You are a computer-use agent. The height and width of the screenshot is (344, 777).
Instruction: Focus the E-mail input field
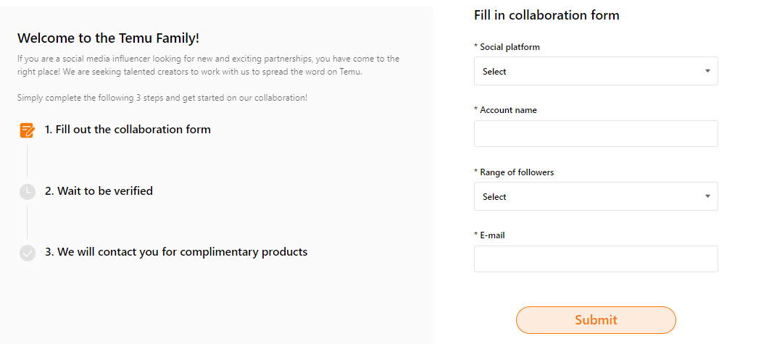[x=595, y=259]
